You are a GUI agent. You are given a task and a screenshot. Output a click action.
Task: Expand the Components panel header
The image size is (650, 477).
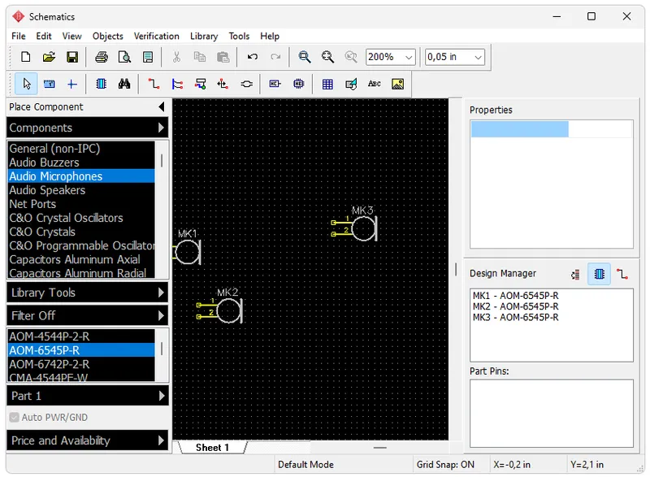coord(88,128)
